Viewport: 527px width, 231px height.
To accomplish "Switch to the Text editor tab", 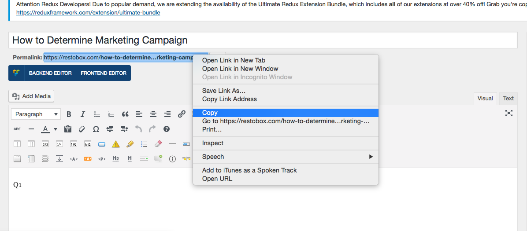I will [508, 99].
